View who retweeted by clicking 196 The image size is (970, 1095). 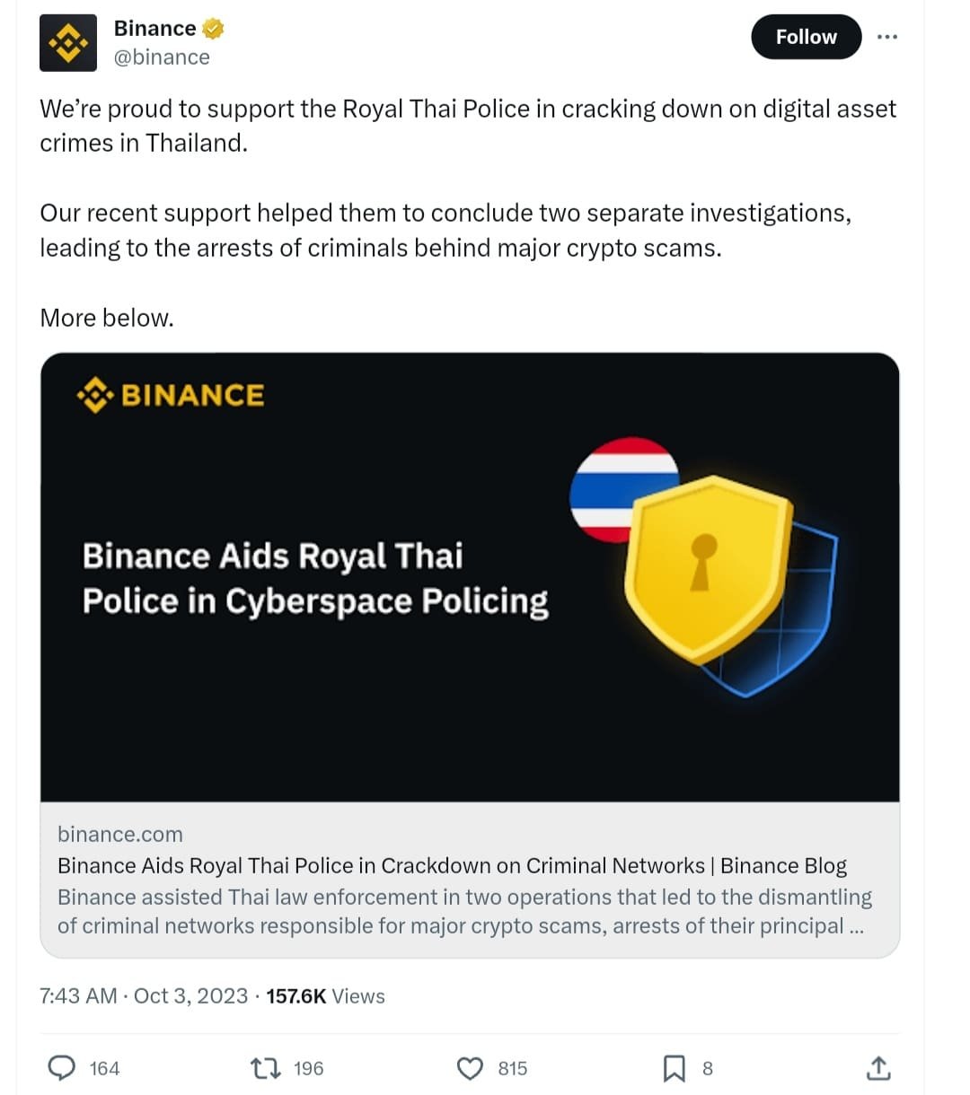click(x=308, y=1068)
